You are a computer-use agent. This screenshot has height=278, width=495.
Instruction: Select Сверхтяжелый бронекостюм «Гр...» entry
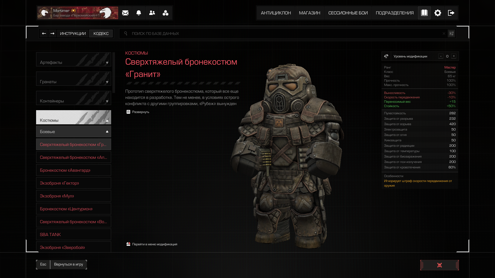coord(73,144)
